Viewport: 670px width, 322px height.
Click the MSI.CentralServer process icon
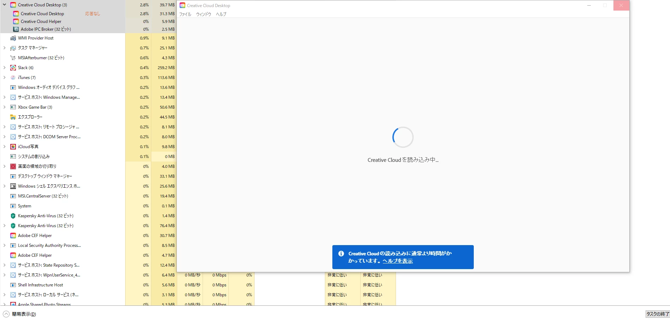13,196
